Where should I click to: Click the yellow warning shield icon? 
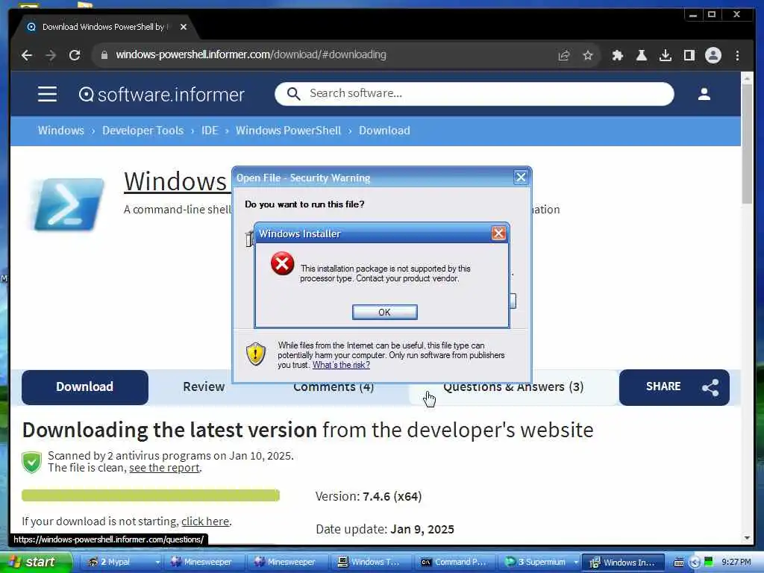point(256,354)
